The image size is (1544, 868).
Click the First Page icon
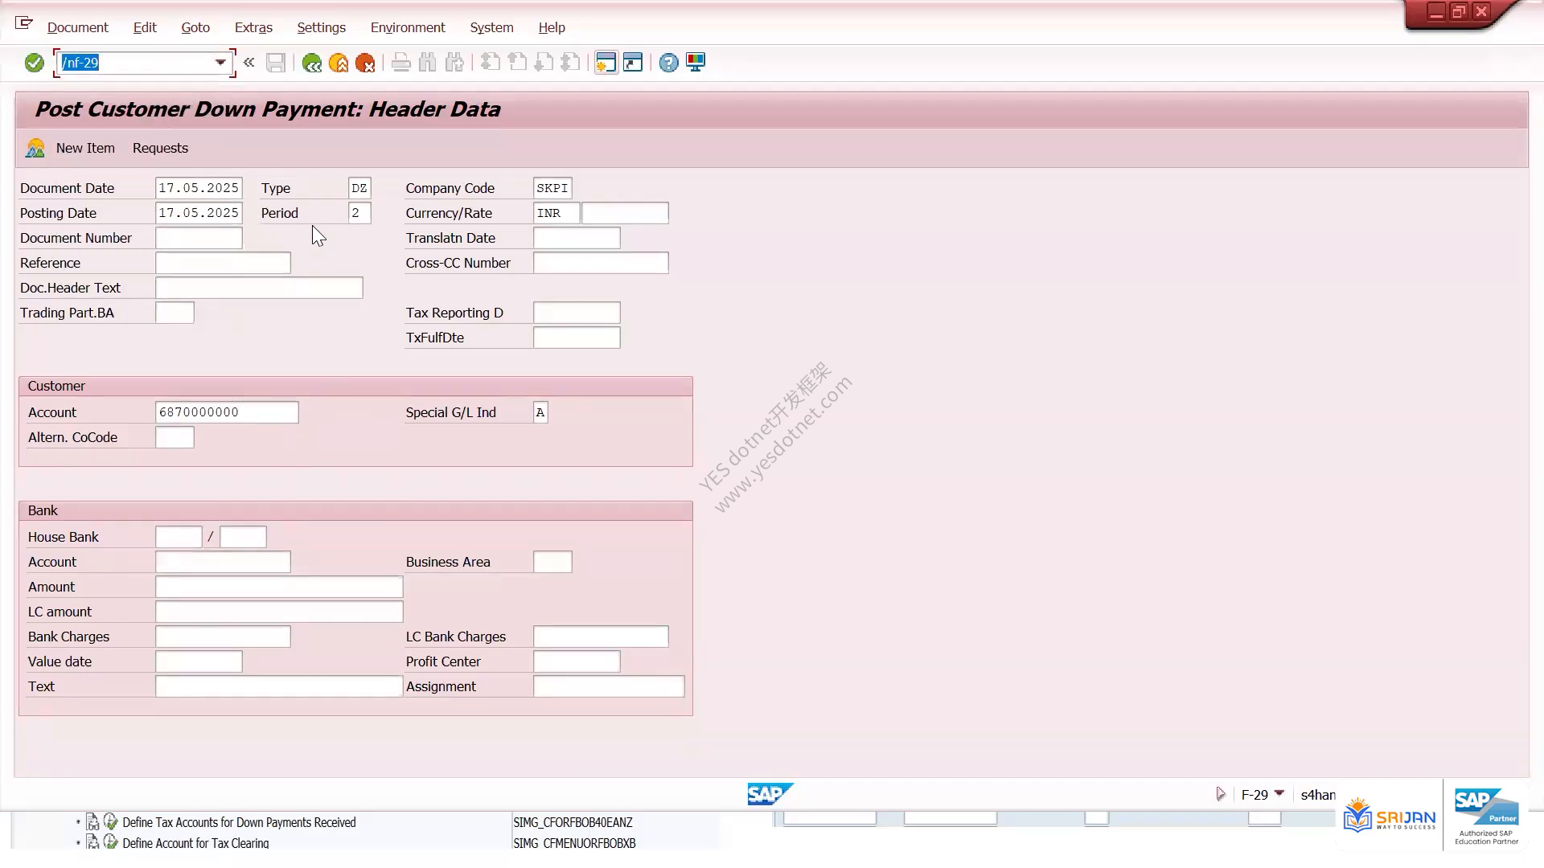click(x=491, y=63)
